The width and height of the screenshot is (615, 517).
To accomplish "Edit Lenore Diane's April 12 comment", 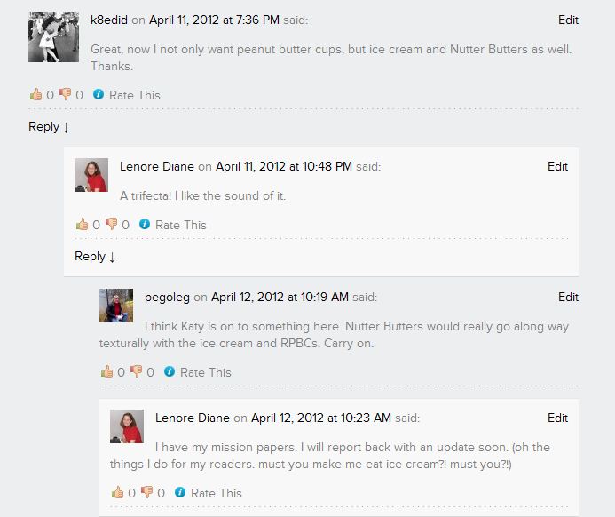I will pos(557,418).
